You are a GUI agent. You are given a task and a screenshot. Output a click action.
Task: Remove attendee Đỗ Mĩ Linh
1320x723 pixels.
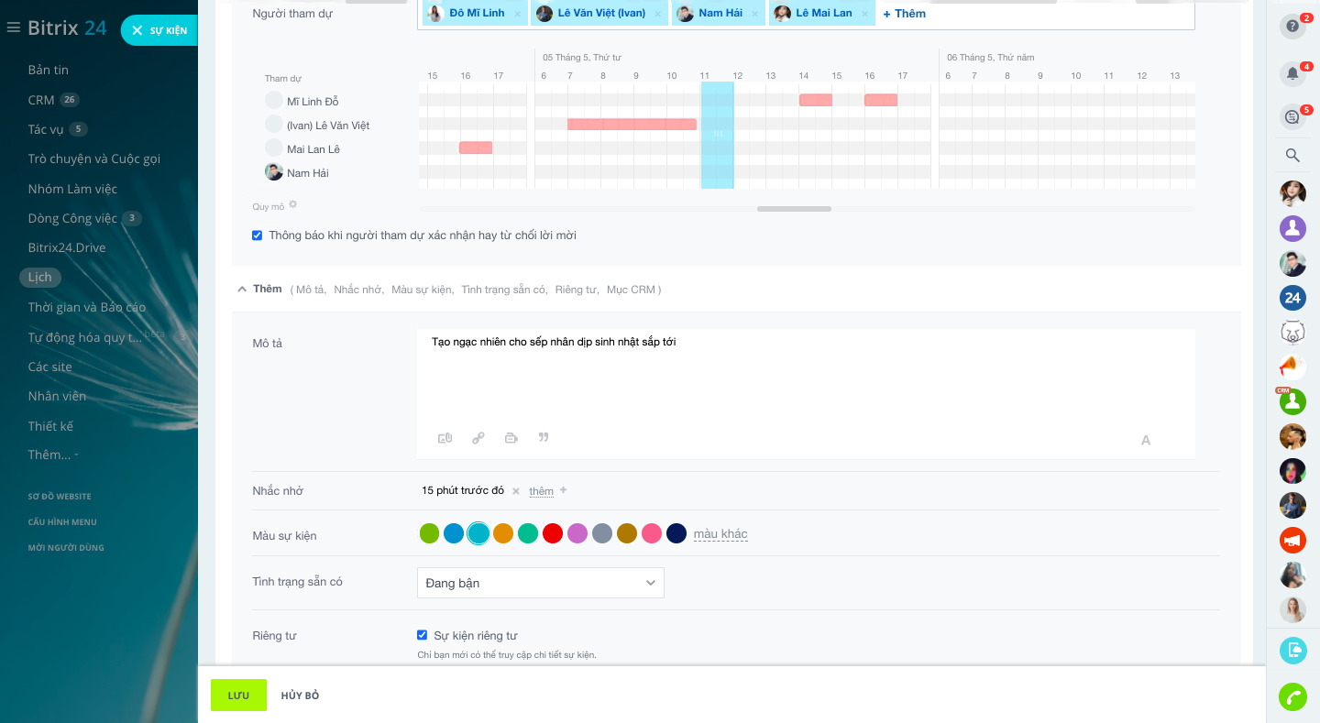point(518,14)
